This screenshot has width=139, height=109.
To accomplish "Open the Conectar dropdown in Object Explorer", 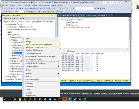I will (6, 18).
